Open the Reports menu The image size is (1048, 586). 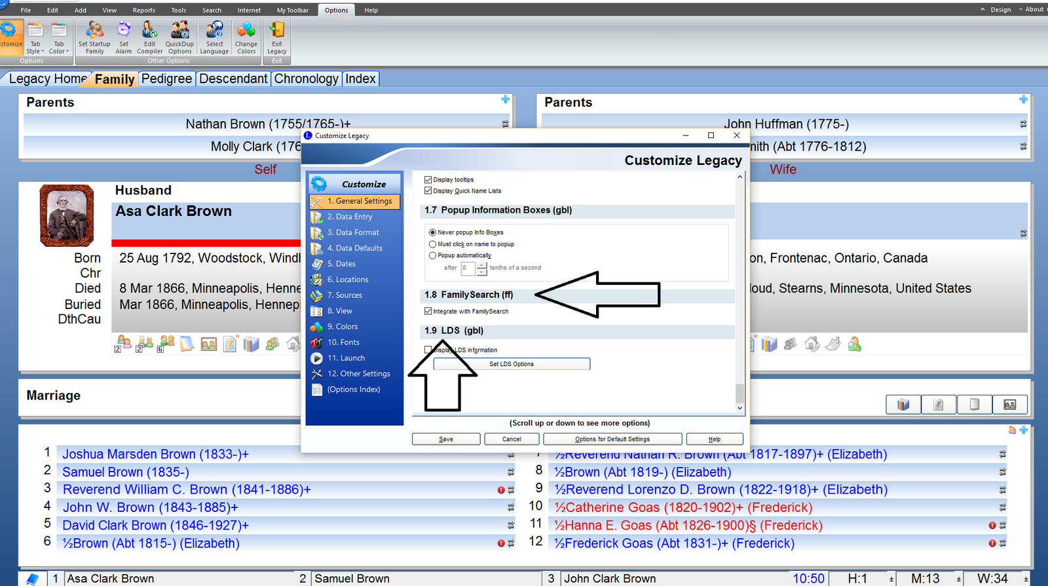(144, 10)
